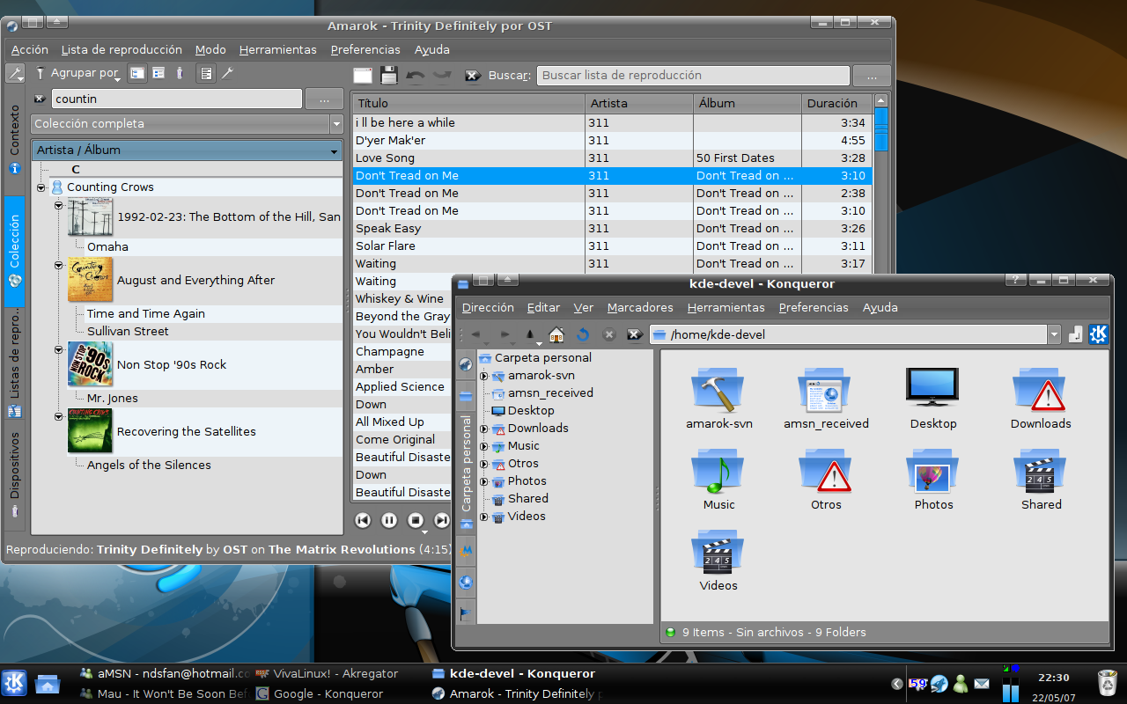This screenshot has width=1127, height=704.
Task: Open the Agrupar por grouping menu
Action: (77, 74)
